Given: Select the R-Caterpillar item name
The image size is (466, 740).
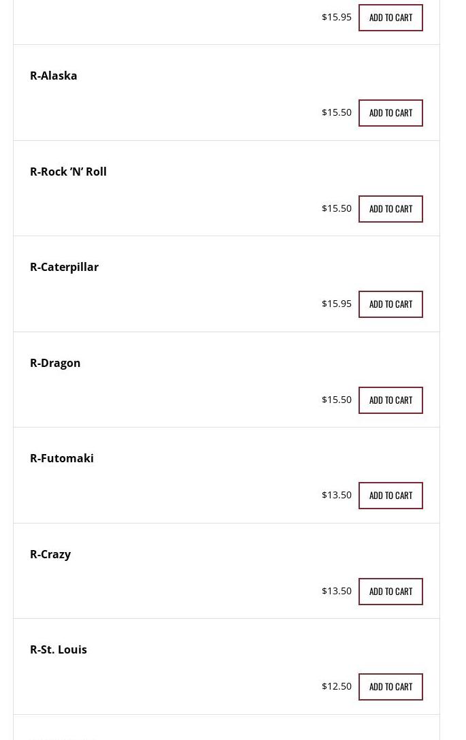Looking at the screenshot, I should tap(65, 267).
